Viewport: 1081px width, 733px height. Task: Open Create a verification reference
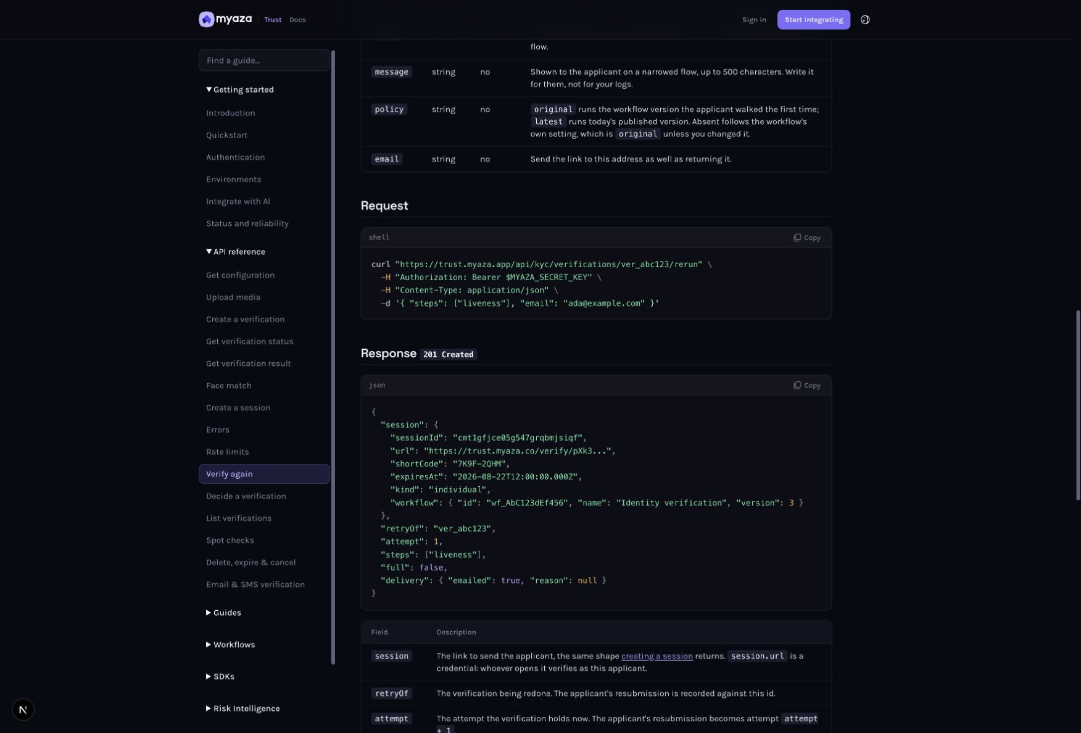tap(245, 320)
